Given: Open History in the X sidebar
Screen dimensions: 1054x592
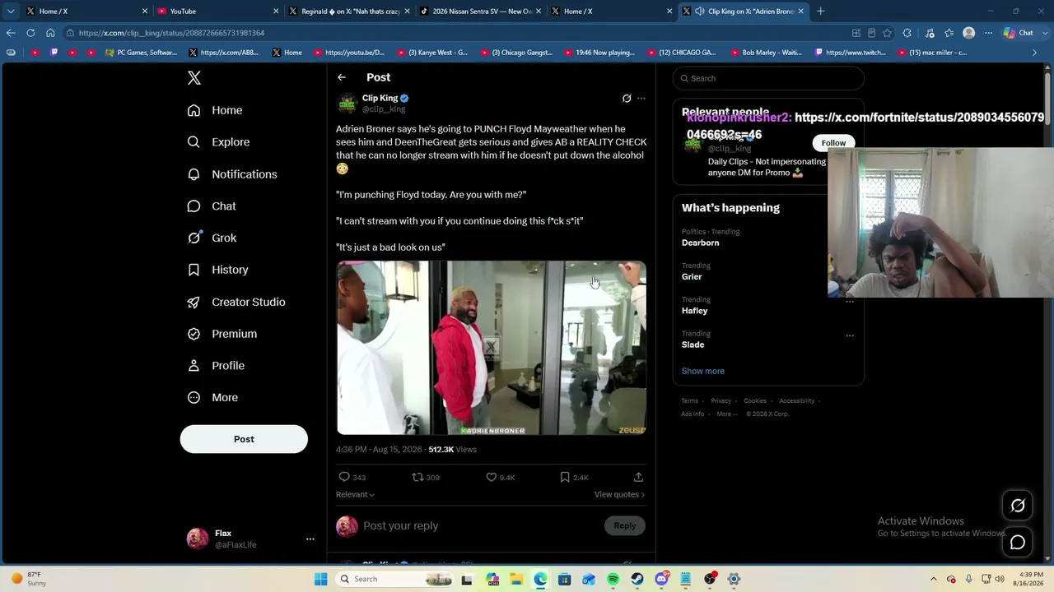Looking at the screenshot, I should [x=217, y=270].
